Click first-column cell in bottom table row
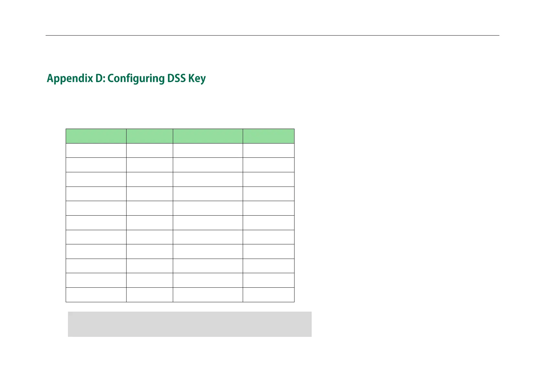The width and height of the screenshot is (545, 385). [x=96, y=295]
